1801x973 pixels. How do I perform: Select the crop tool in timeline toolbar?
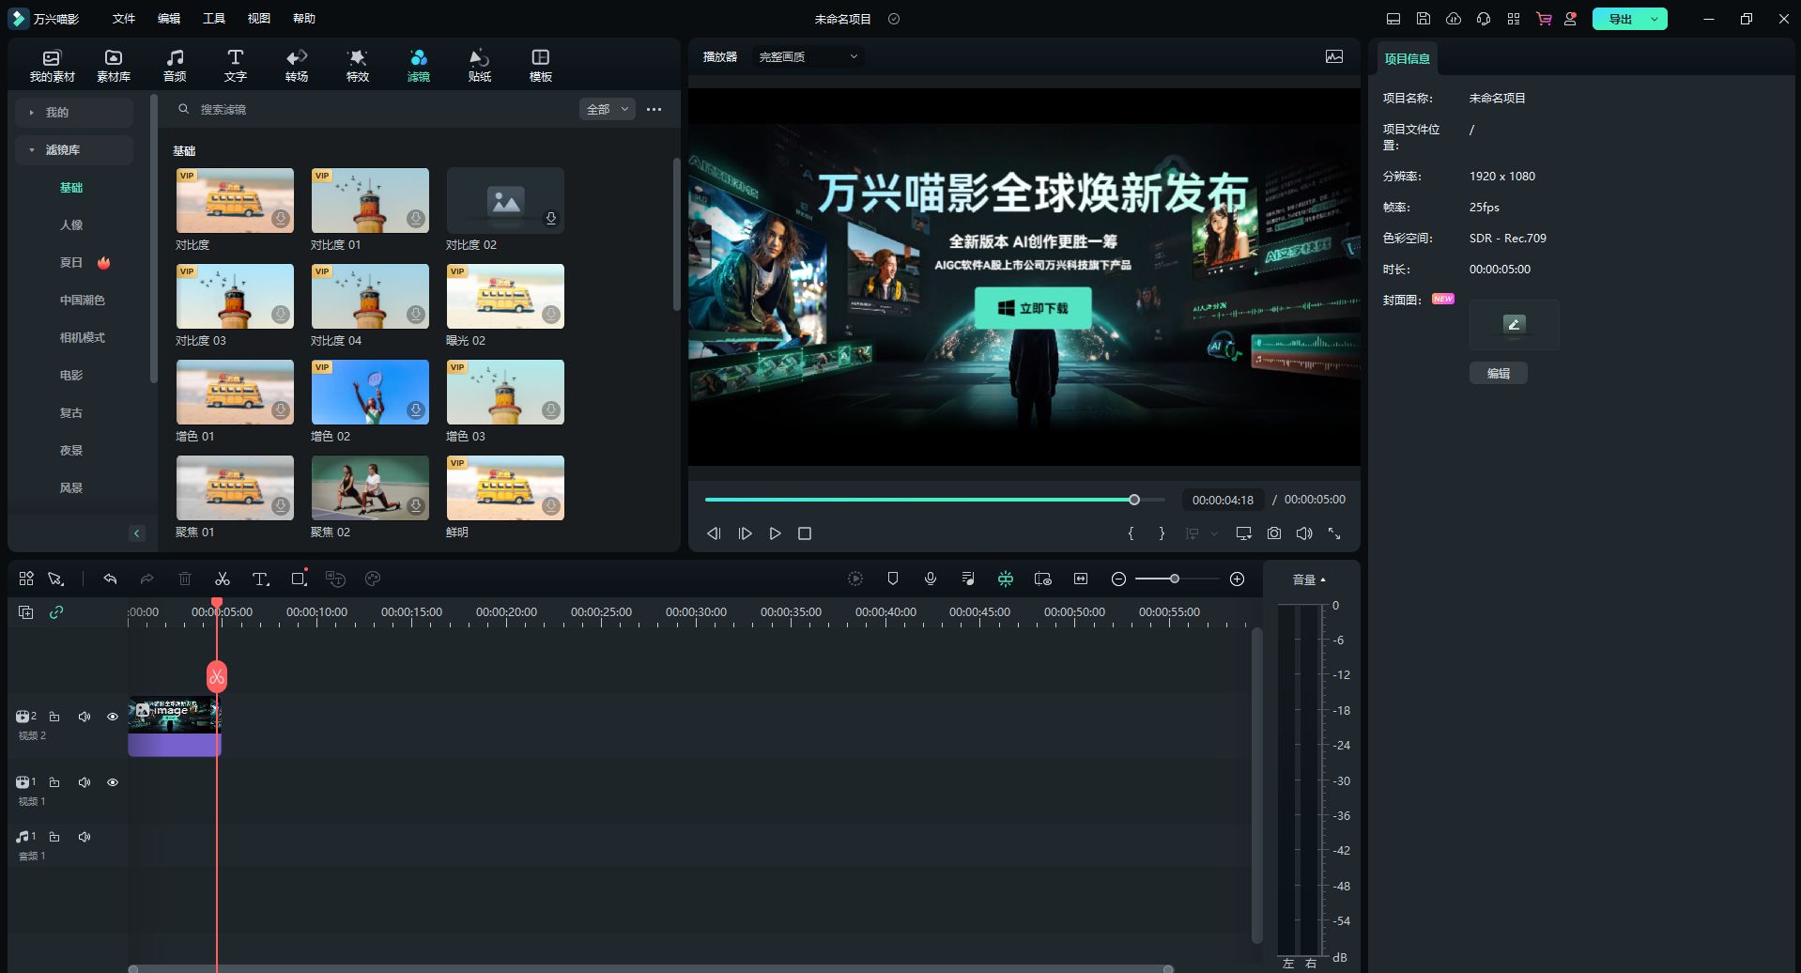299,579
